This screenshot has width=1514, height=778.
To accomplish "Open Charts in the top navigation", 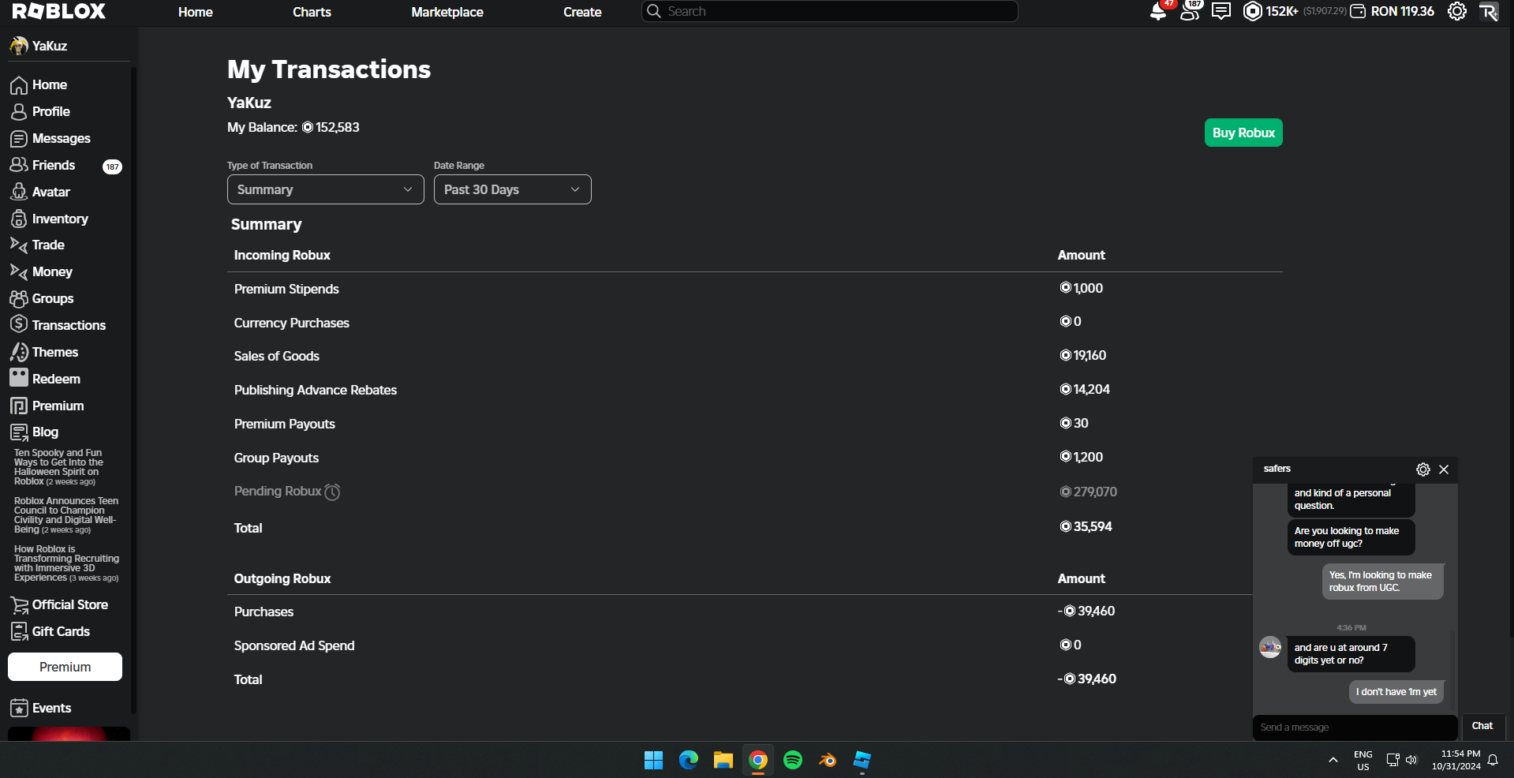I will click(312, 12).
